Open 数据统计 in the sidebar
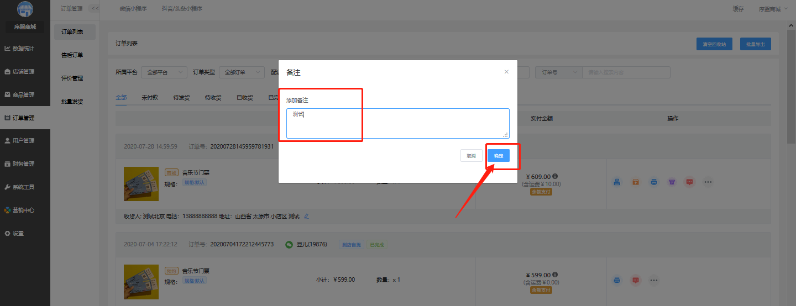 click(25, 49)
